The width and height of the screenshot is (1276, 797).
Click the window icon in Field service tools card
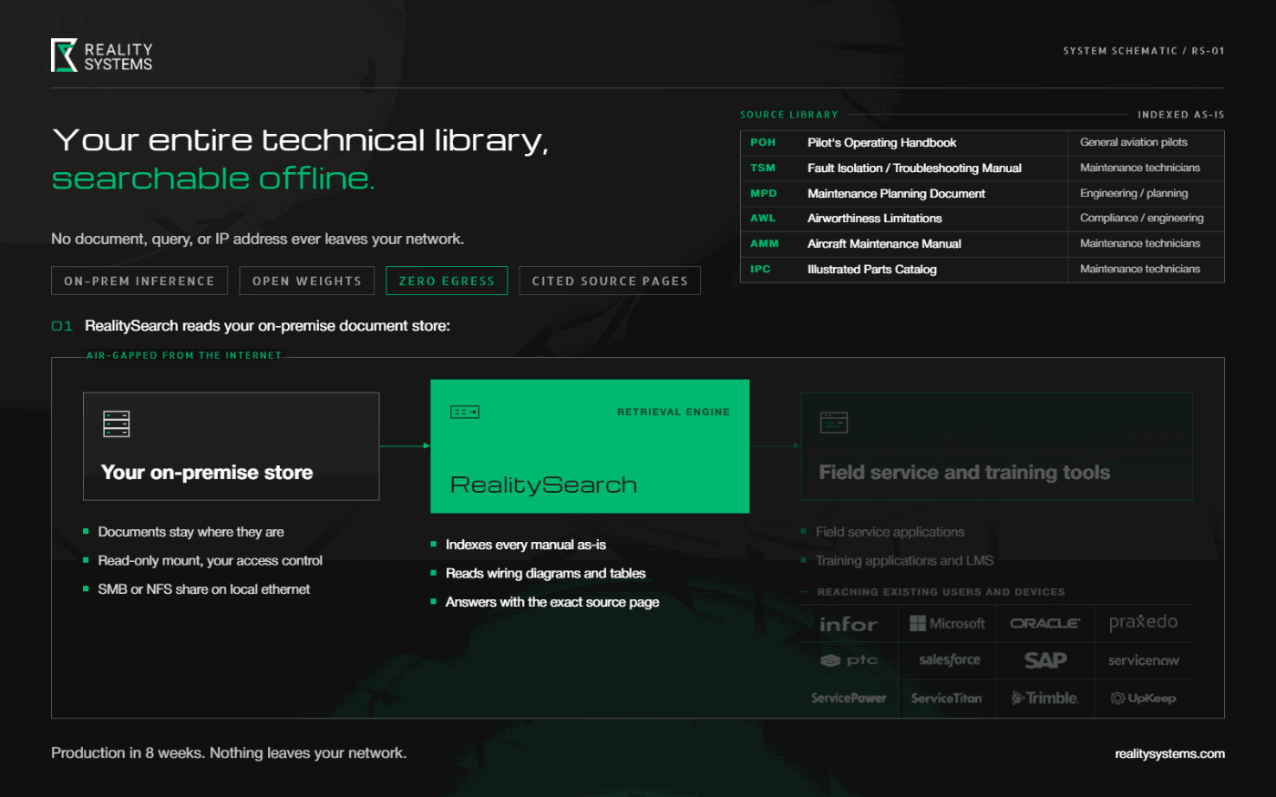tap(834, 422)
